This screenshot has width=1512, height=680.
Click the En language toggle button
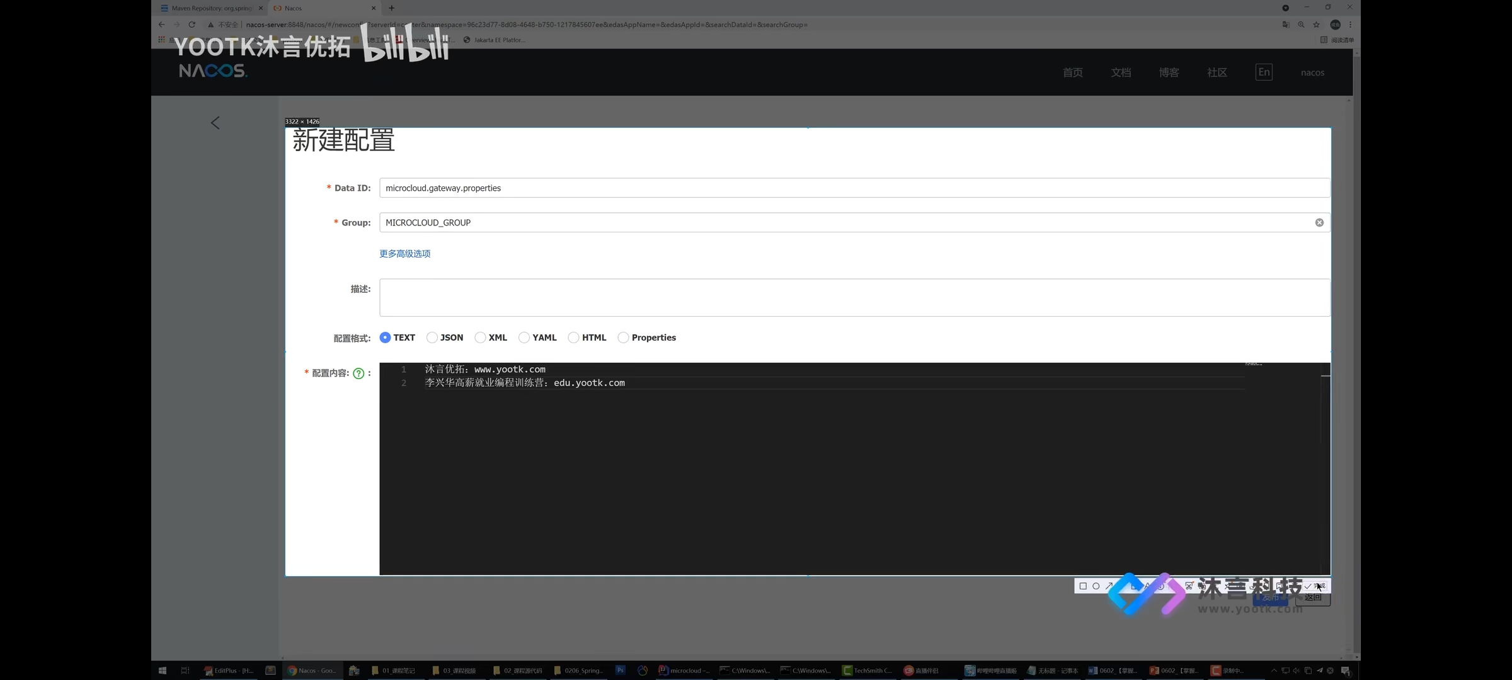point(1264,71)
